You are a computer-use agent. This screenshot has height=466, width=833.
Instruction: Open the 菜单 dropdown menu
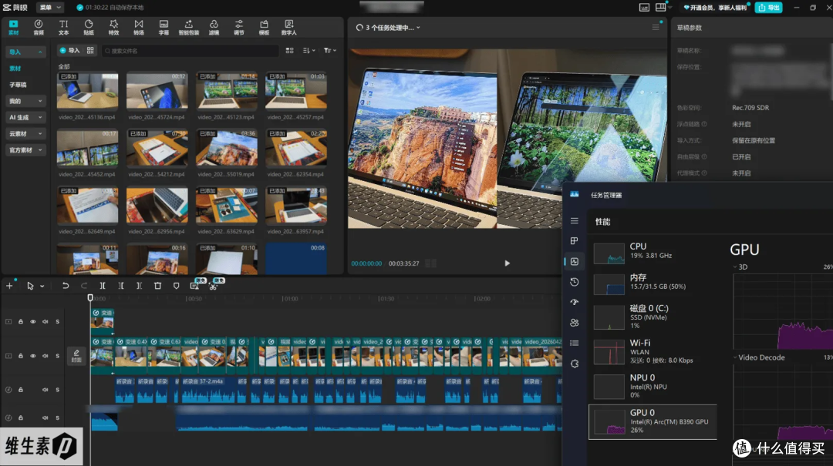(50, 8)
